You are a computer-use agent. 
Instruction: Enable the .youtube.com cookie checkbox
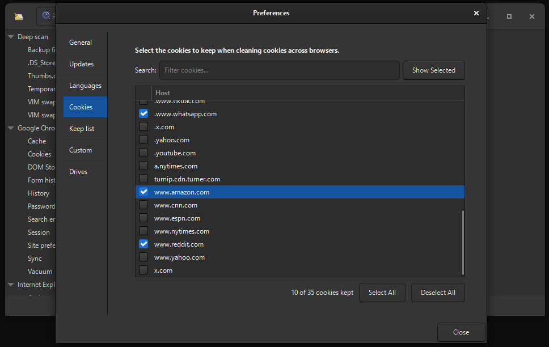pos(143,153)
